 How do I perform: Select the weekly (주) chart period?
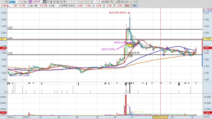click(48, 2)
